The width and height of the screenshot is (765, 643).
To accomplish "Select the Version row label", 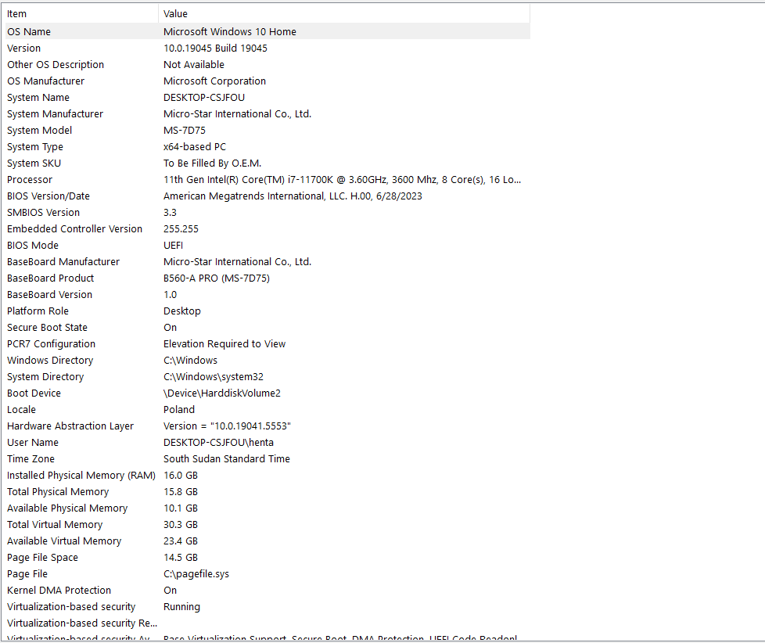I will click(x=24, y=48).
